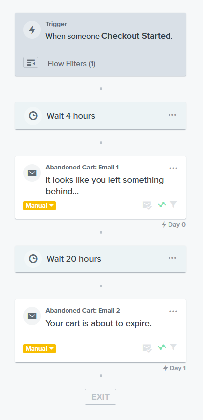Image resolution: width=203 pixels, height=420 pixels.
Task: Click the analytics graph icon on Email 2
Action: click(162, 348)
